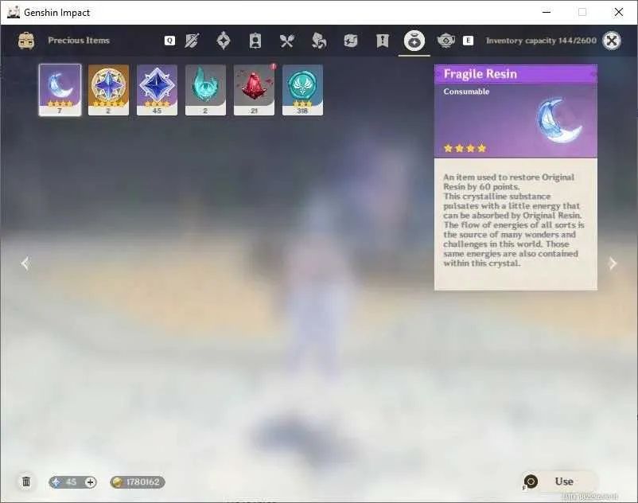Switch to the Food tab icon
This screenshot has width=638, height=503.
click(x=287, y=41)
